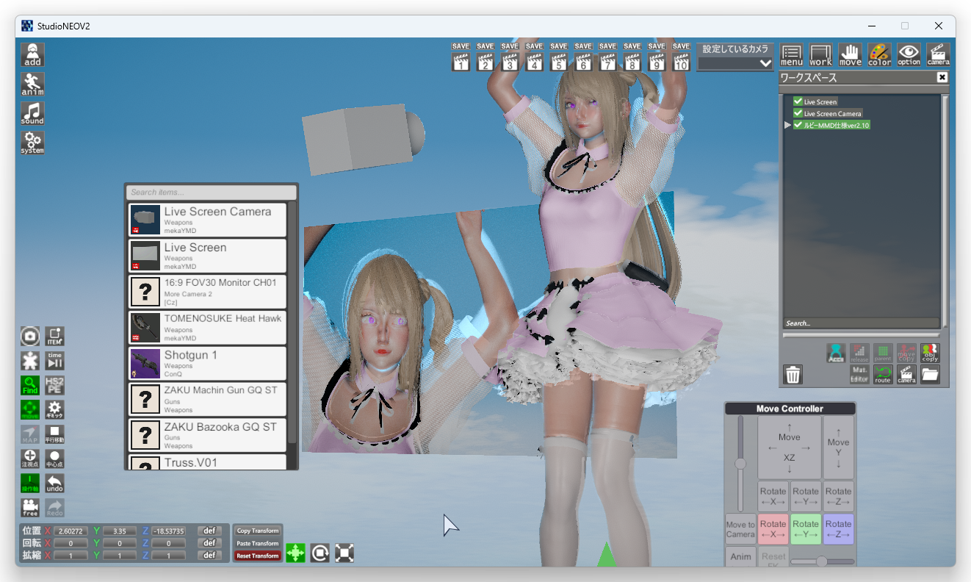
Task: Click Reset Transform button
Action: [258, 556]
